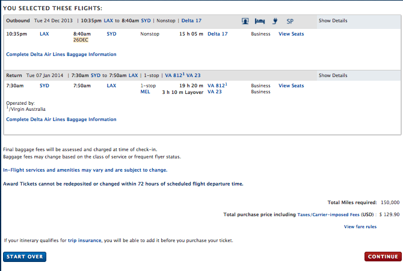Click LAX departure airport in outbound row
The image size is (403, 271).
pyautogui.click(x=44, y=34)
